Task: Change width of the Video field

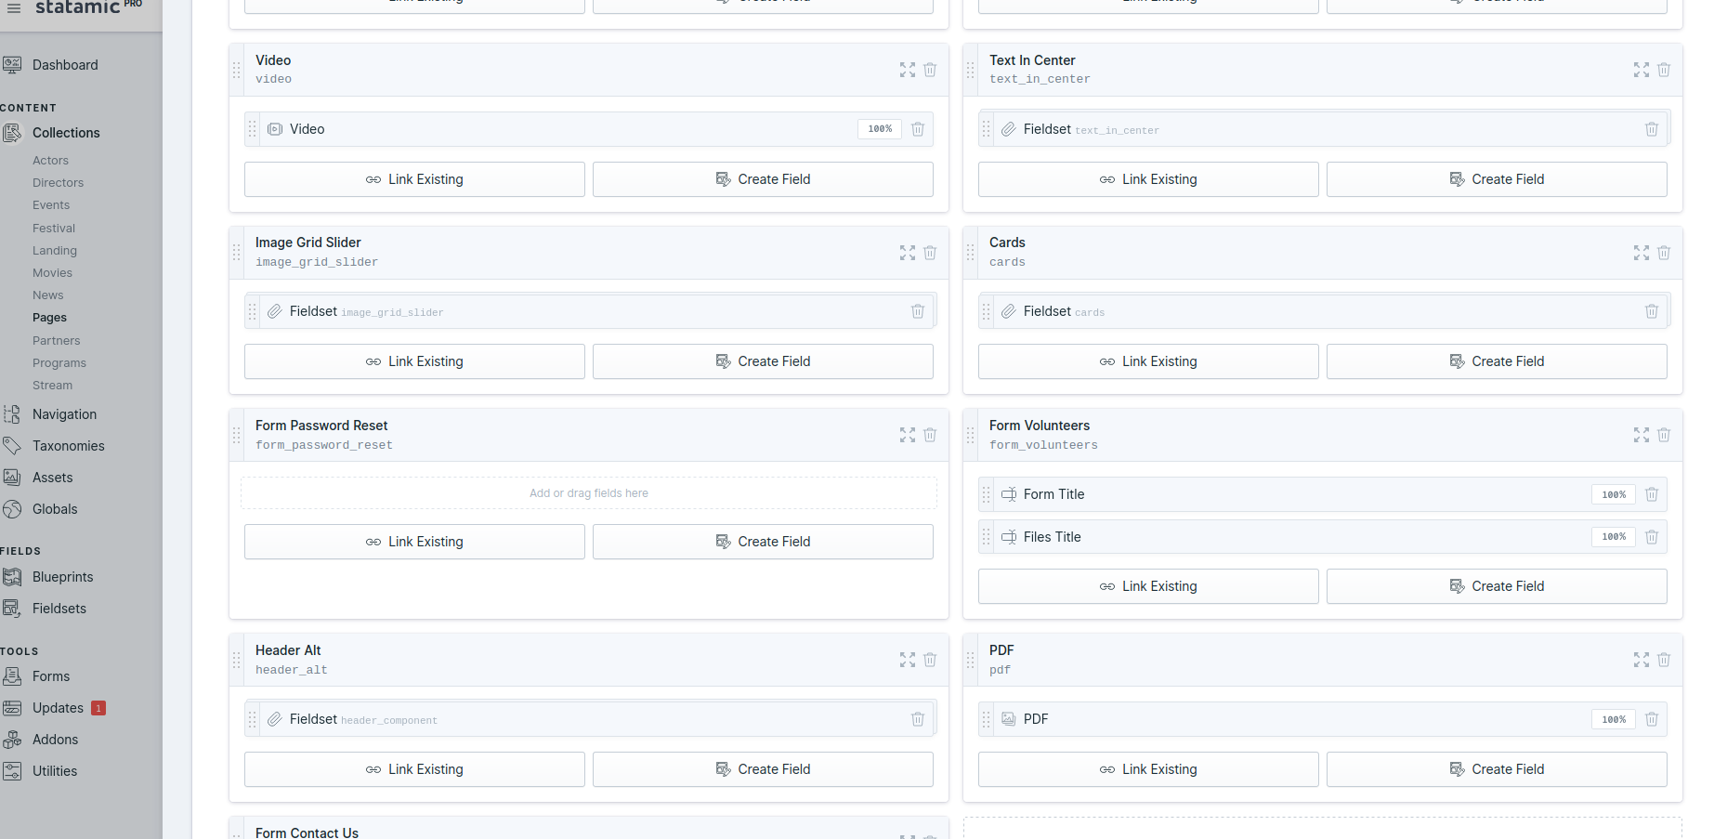Action: tap(880, 129)
